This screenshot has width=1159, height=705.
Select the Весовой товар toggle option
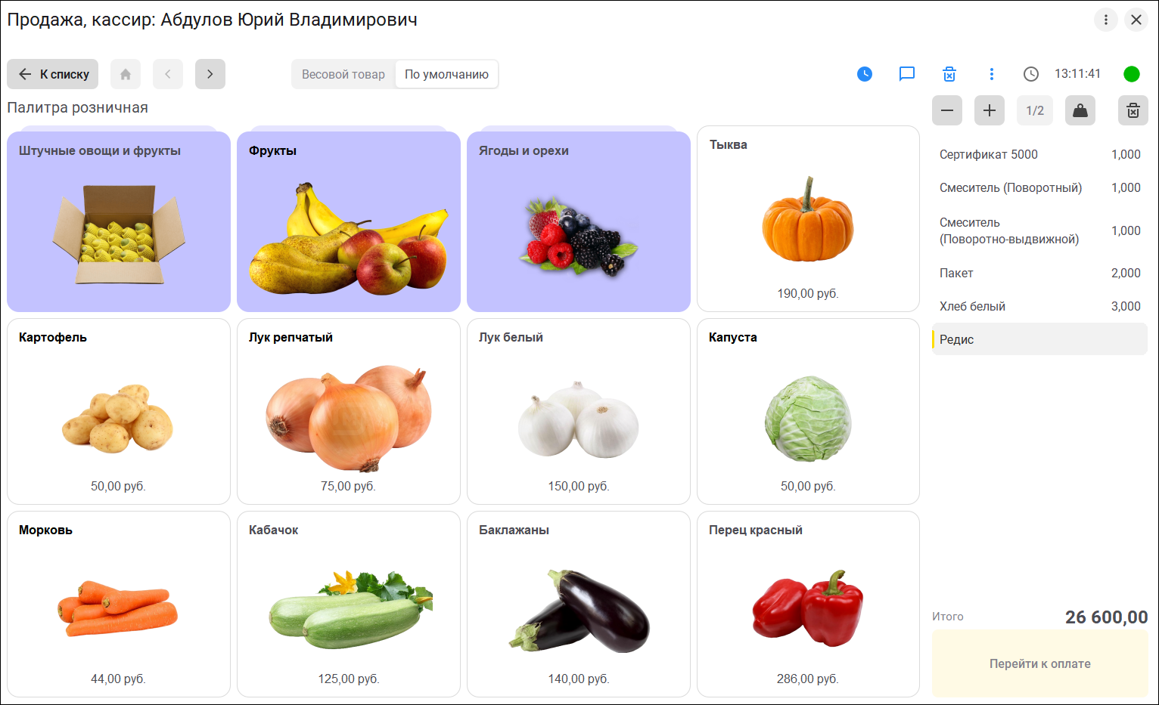pos(343,74)
